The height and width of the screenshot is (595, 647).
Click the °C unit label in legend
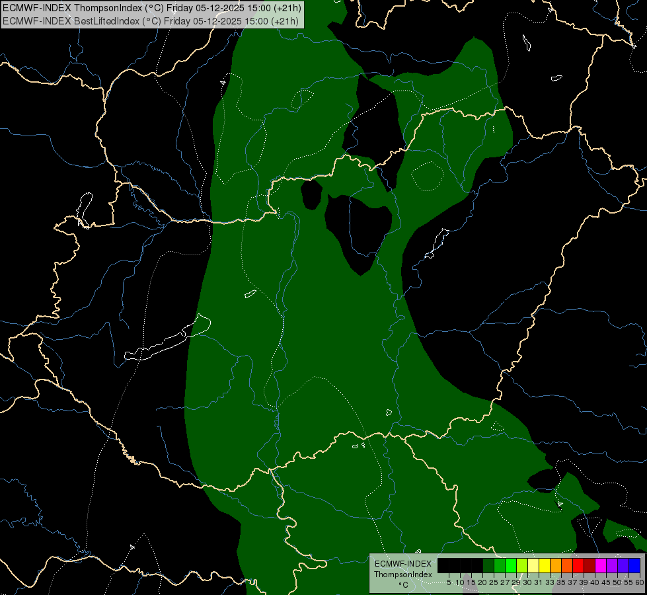pyautogui.click(x=403, y=585)
